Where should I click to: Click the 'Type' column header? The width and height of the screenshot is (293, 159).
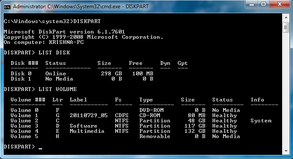(x=146, y=100)
